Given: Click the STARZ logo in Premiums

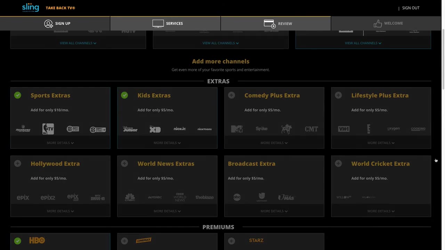Looking at the screenshot, I should pos(256,240).
